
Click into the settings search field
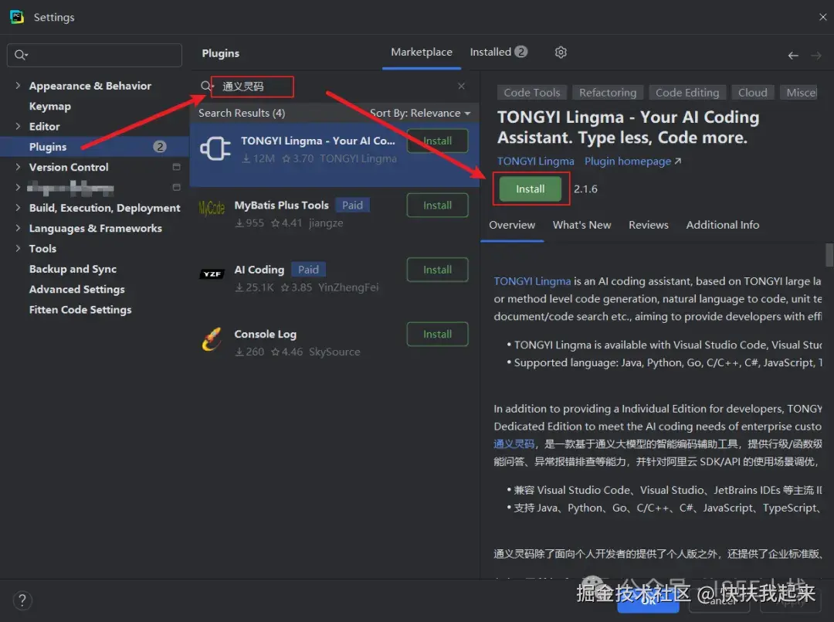[94, 56]
